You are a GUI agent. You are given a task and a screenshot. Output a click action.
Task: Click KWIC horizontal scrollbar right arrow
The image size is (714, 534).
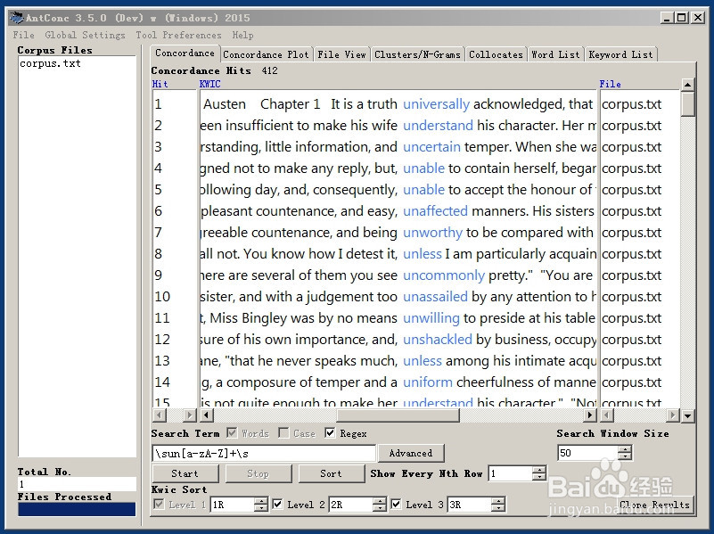coord(590,415)
